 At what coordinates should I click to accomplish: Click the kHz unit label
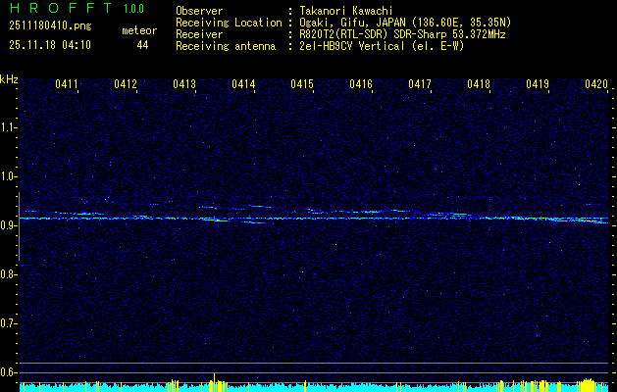pos(9,79)
